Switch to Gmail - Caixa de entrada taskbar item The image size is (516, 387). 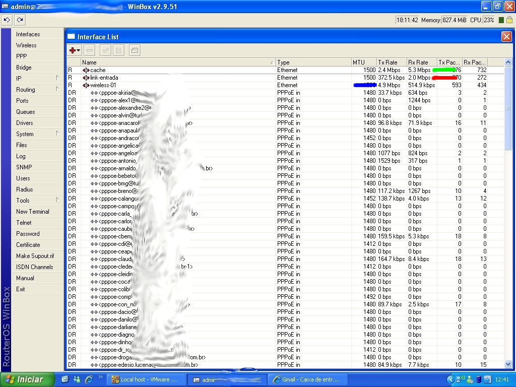(x=309, y=379)
